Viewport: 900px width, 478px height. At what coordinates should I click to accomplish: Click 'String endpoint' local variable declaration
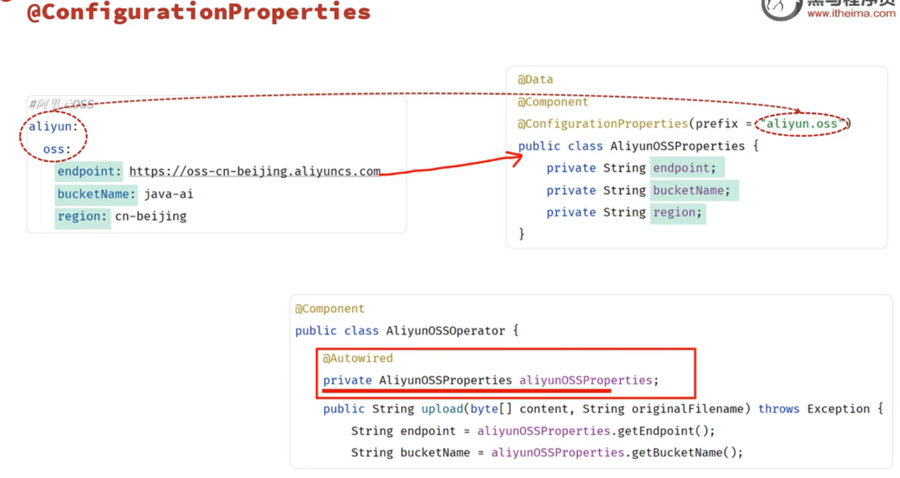click(x=403, y=431)
